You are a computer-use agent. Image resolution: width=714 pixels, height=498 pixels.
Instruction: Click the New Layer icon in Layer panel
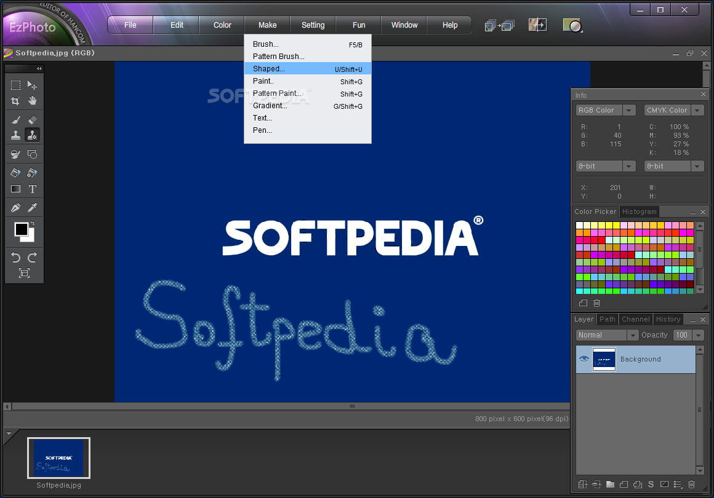click(x=624, y=484)
